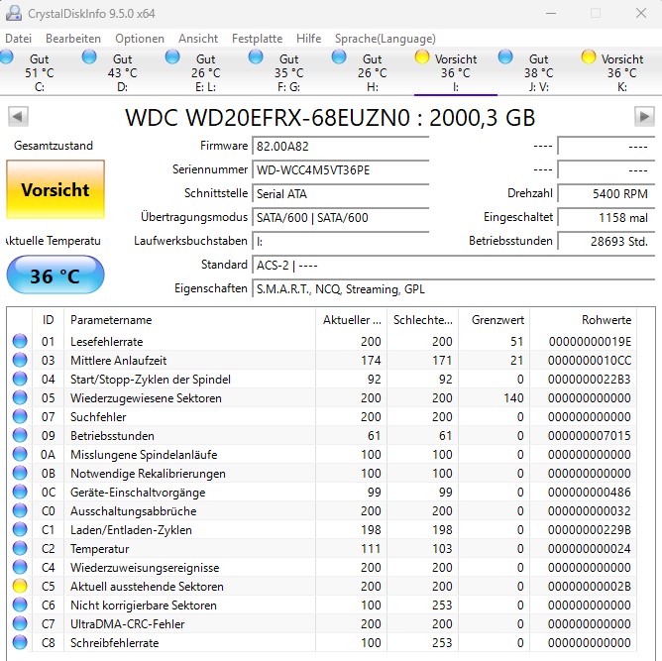The width and height of the screenshot is (662, 661).
Task: Switch to drive J: V: tab
Action: [537, 71]
